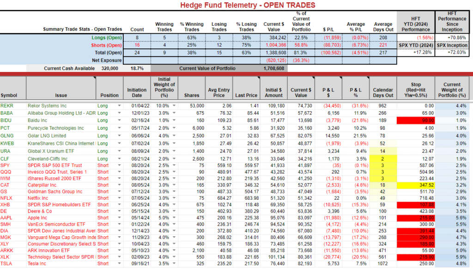Open Initial Weight dropdown for GLNG row
473x269 pixels.
click(174, 136)
